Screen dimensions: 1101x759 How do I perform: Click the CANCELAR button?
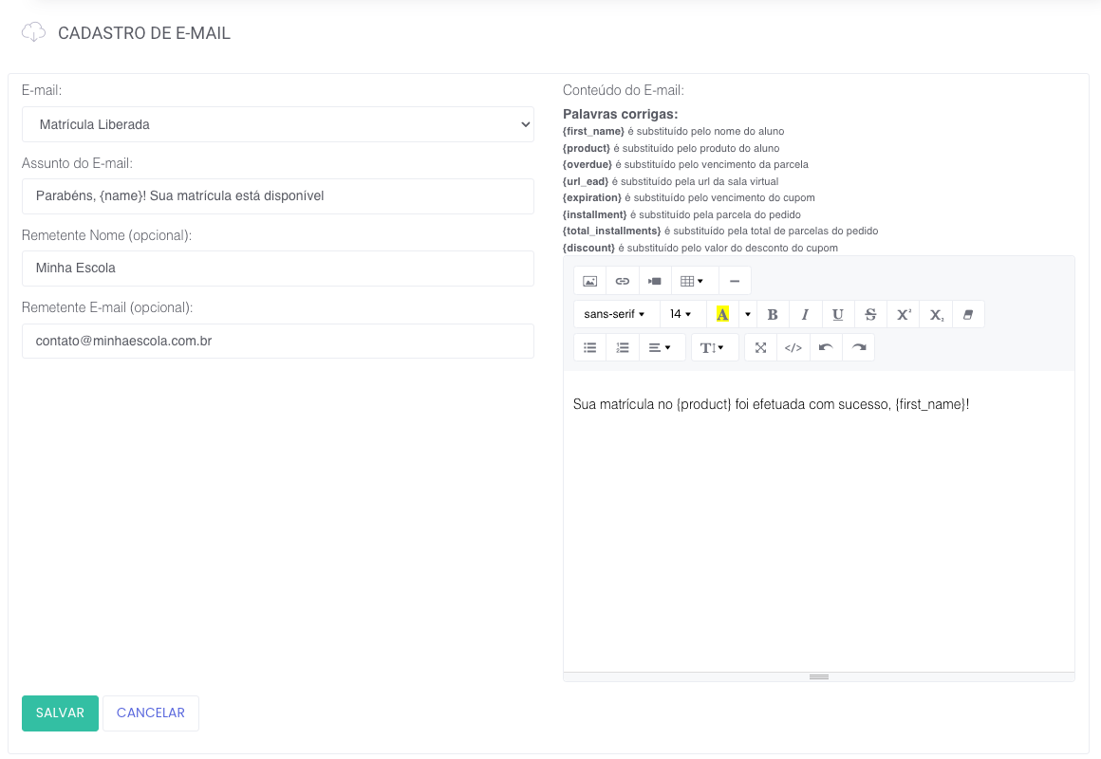tap(151, 713)
